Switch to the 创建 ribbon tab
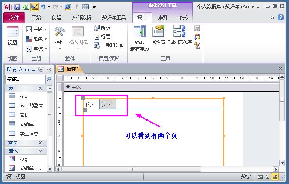 pos(56,18)
